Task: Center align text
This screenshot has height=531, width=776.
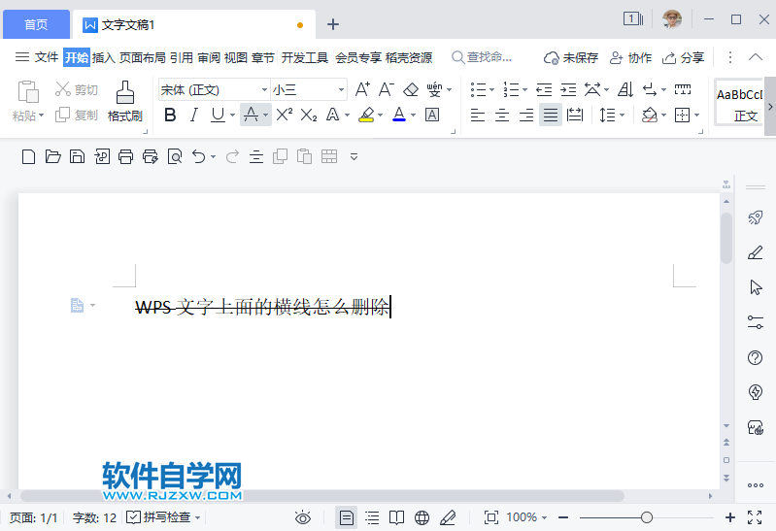Action: coord(502,116)
